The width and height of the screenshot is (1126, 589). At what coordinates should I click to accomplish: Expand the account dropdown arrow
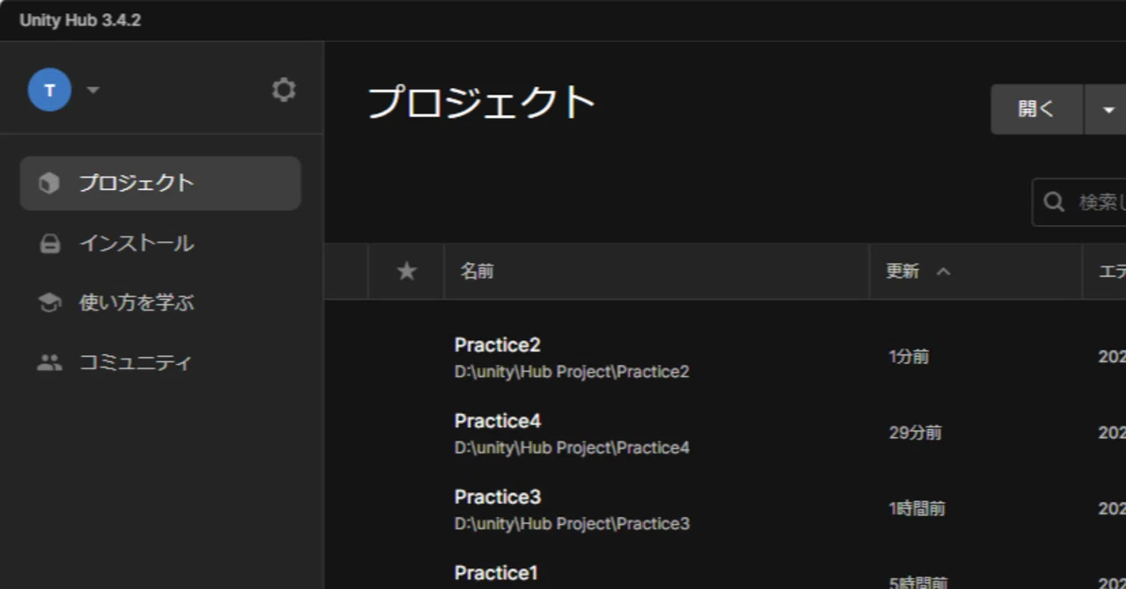pyautogui.click(x=93, y=90)
